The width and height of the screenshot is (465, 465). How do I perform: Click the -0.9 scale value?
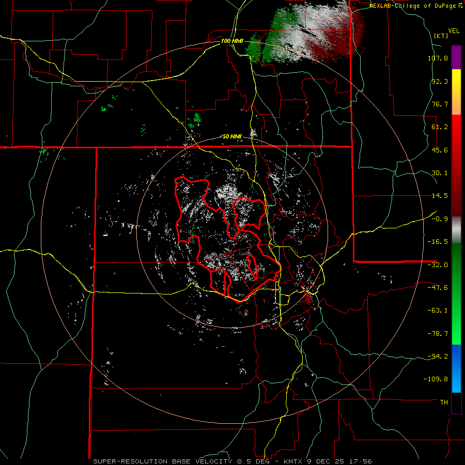tap(440, 219)
